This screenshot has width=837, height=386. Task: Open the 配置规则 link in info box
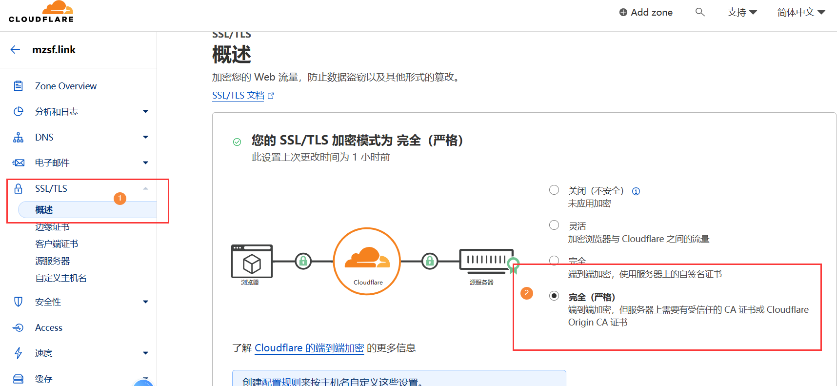281,382
